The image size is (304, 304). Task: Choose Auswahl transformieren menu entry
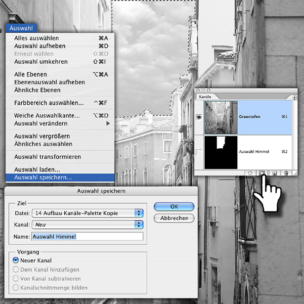[x=60, y=157]
